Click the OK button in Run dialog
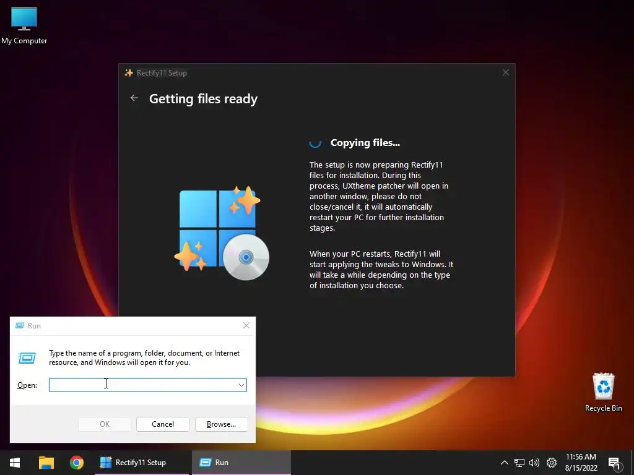634x475 pixels. point(104,424)
